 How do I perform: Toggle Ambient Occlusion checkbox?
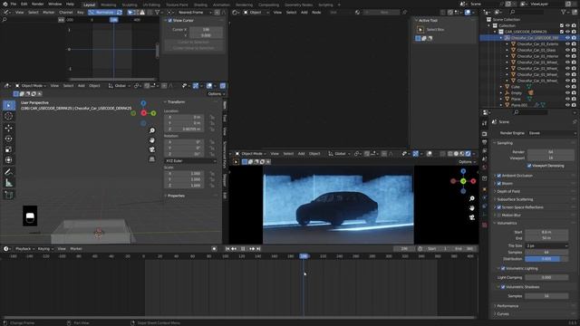coord(499,176)
